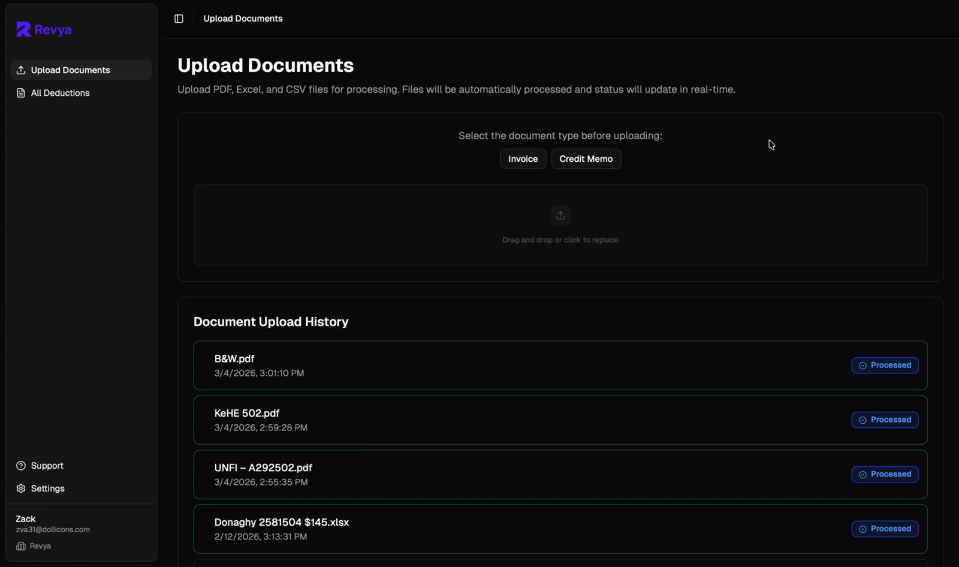Click the Revya logo in the sidebar
The height and width of the screenshot is (567, 959).
click(x=43, y=29)
